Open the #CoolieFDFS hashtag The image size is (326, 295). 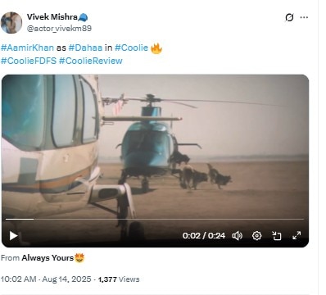(x=29, y=61)
